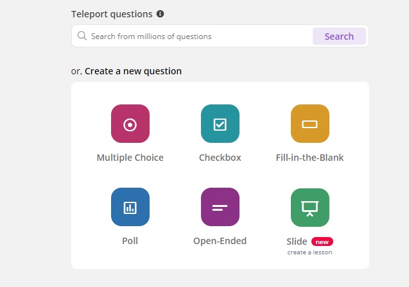Choose the teal Checkbox question icon
409x287 pixels.
tap(220, 124)
